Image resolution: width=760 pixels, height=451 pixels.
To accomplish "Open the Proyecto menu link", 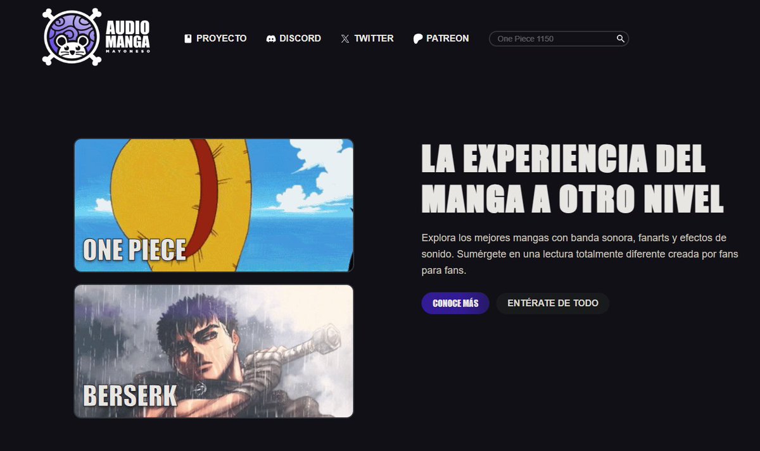I will click(x=215, y=39).
